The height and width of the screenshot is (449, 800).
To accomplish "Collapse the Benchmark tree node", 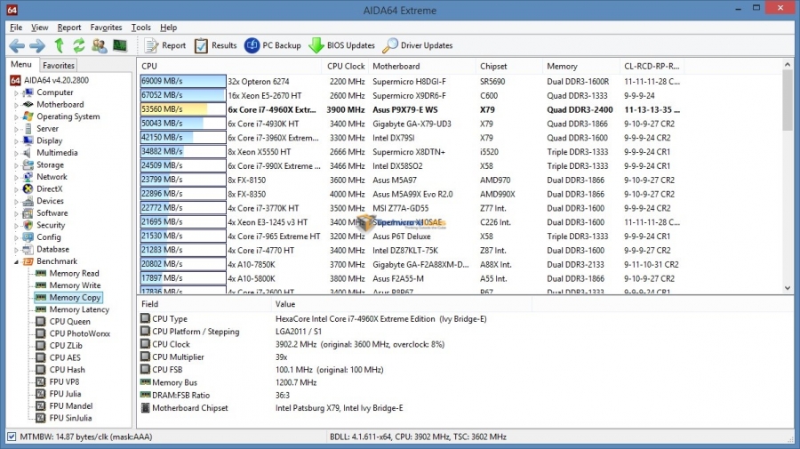I will click(16, 261).
